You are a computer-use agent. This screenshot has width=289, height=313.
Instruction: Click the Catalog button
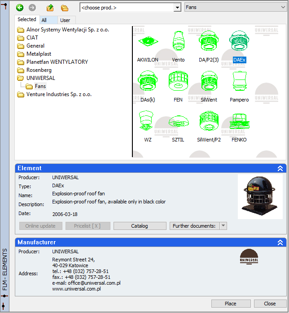tap(139, 226)
